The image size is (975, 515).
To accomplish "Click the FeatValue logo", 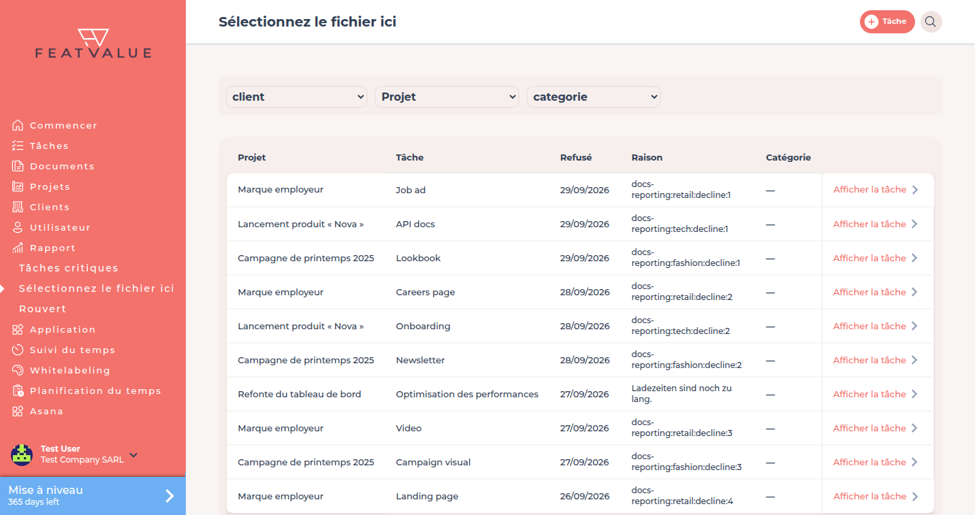I will point(93,44).
